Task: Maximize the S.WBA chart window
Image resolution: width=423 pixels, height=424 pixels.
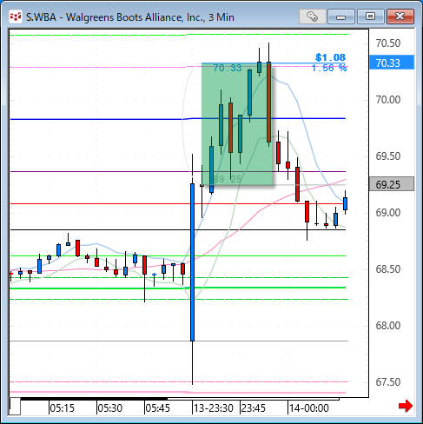Action: [x=371, y=17]
